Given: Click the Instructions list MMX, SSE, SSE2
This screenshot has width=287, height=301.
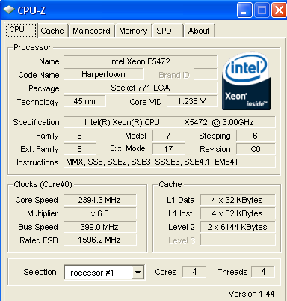Looking at the screenshot, I should 170,162.
